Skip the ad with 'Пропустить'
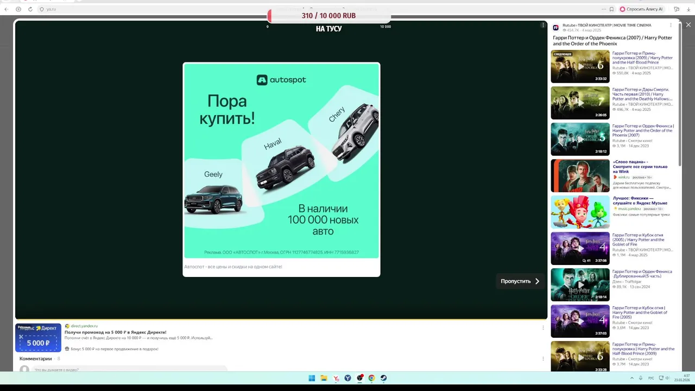The width and height of the screenshot is (695, 391). 520,281
